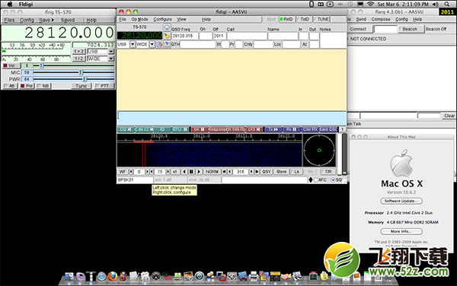This screenshot has height=286, width=457.
Task: Open the WIDE bandwidth dropdown in flrig
Action: point(111,59)
